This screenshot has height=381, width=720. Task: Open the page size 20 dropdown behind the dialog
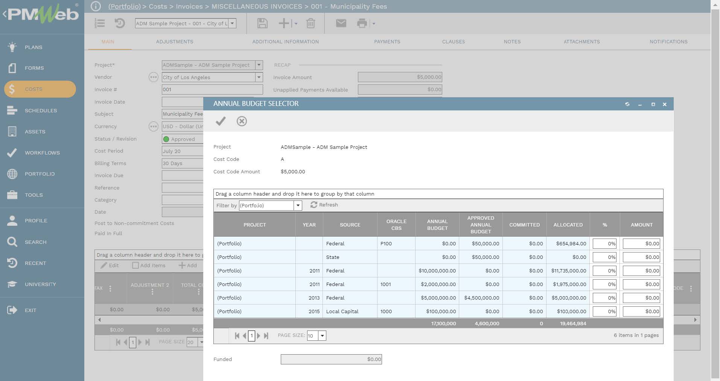pos(201,342)
